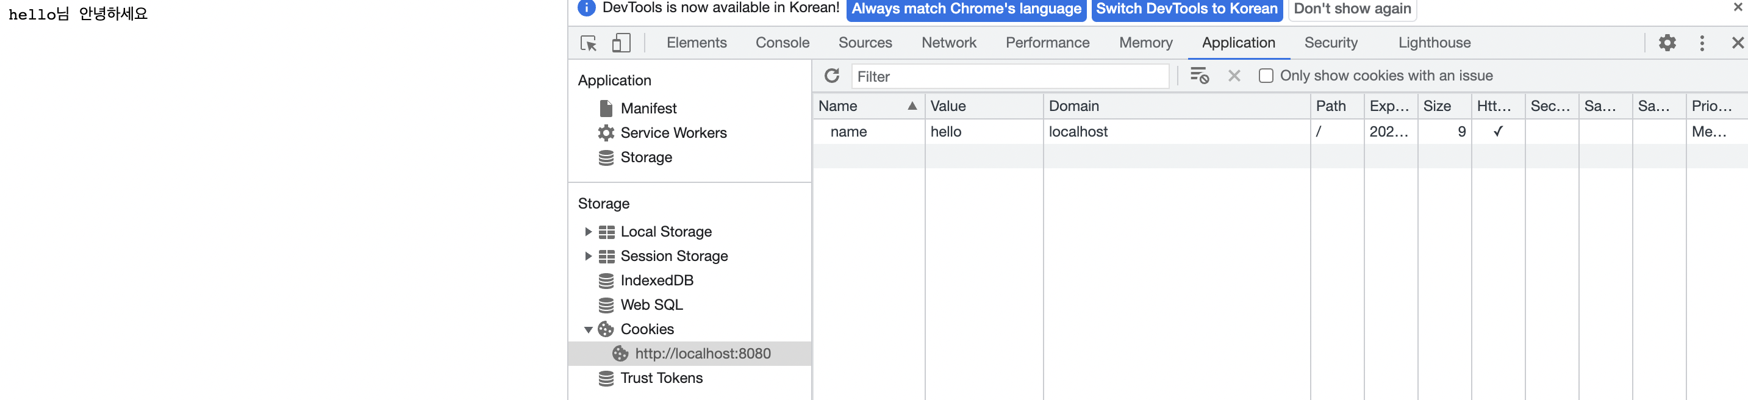Click the Manifest file icon
Viewport: 1748px width, 400px height.
pyautogui.click(x=606, y=109)
